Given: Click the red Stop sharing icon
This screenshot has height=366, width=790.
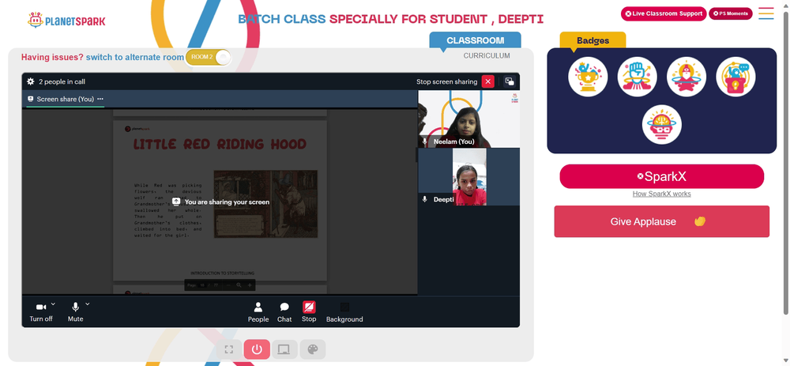Looking at the screenshot, I should click(x=309, y=307).
